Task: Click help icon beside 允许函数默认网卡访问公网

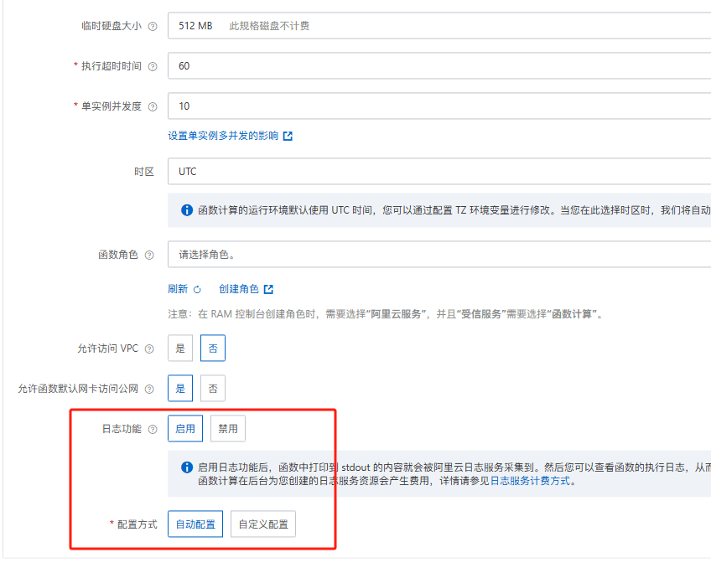Action: (149, 389)
